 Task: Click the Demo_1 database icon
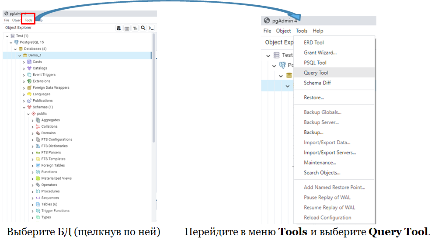pos(25,56)
